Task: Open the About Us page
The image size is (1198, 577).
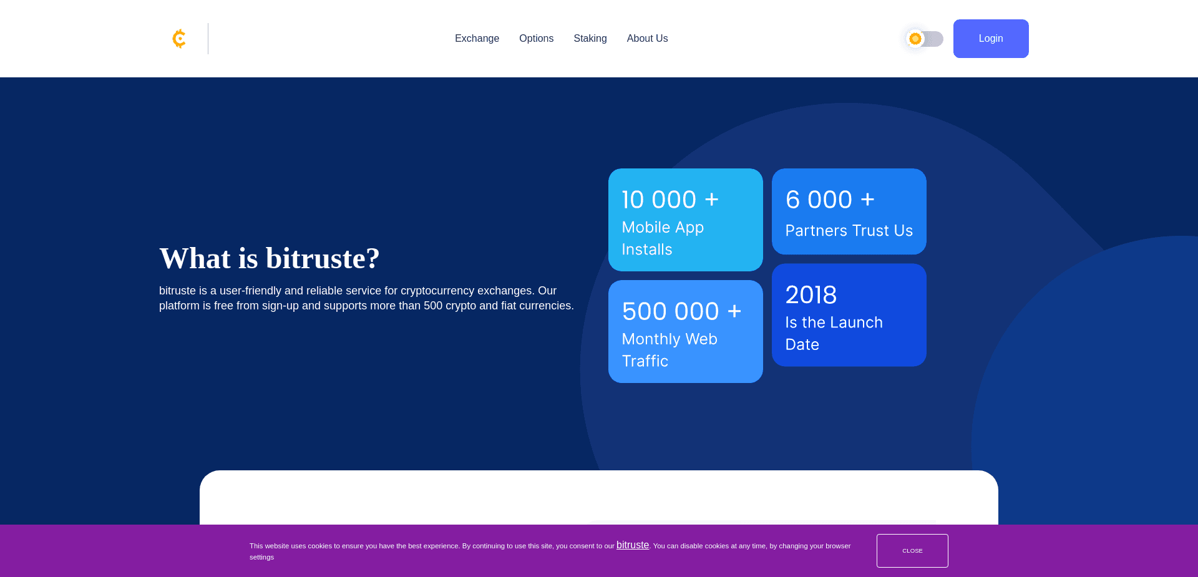Action: point(647,38)
